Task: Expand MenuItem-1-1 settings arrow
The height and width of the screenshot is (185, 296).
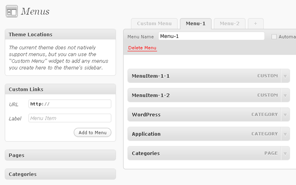Action: [x=285, y=76]
